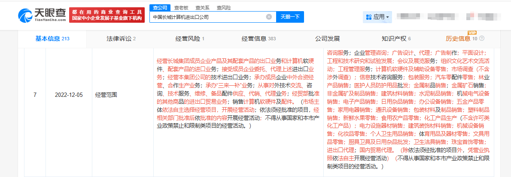Open the 基本信息 tab
Screen dimensions: 511x177
pos(52,39)
